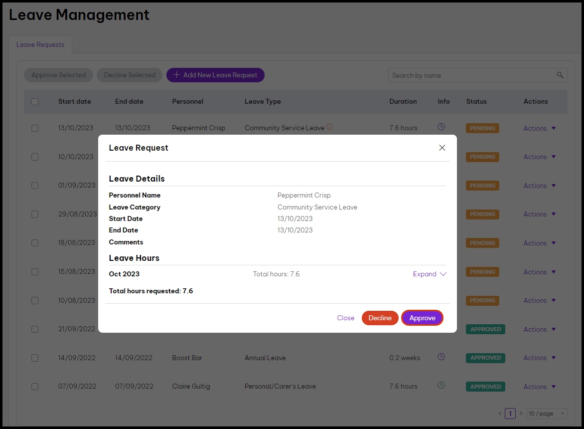Tick the checkbox for the 13/10/2023 request
The image size is (584, 429).
(35, 128)
